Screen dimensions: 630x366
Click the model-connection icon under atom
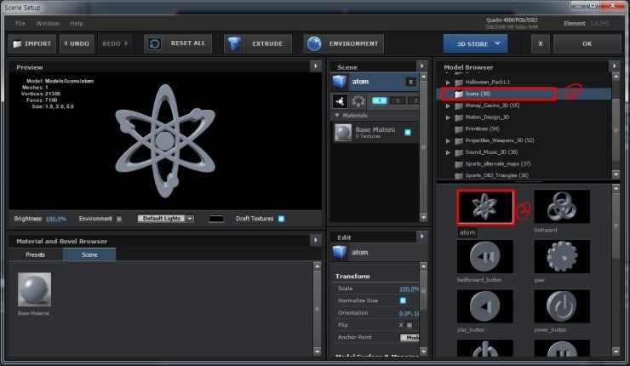pyautogui.click(x=340, y=100)
